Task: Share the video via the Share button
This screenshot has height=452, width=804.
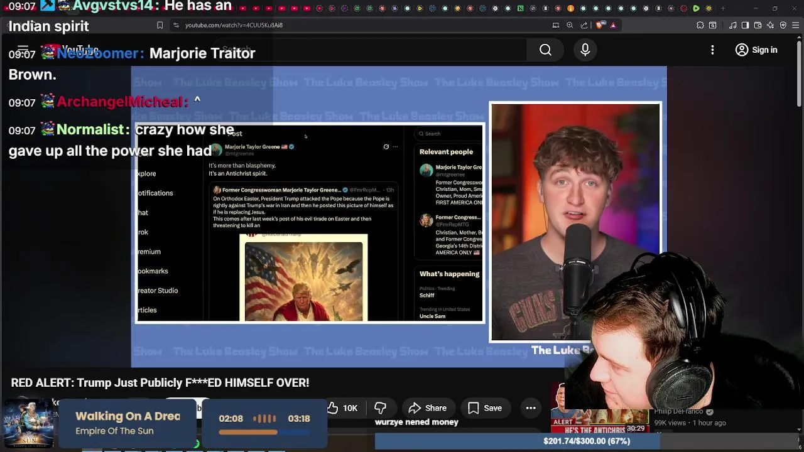Action: pyautogui.click(x=428, y=408)
